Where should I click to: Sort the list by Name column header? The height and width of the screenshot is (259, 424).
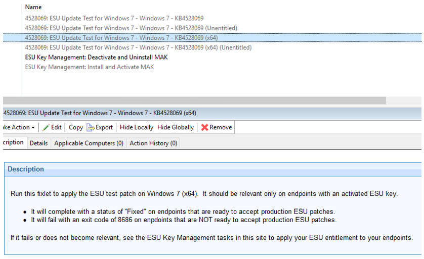pyautogui.click(x=33, y=7)
